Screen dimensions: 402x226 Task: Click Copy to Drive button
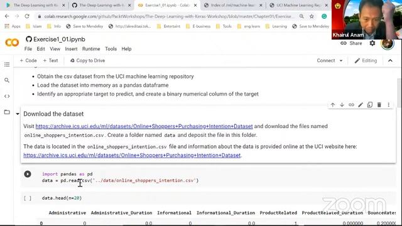[x=87, y=61]
